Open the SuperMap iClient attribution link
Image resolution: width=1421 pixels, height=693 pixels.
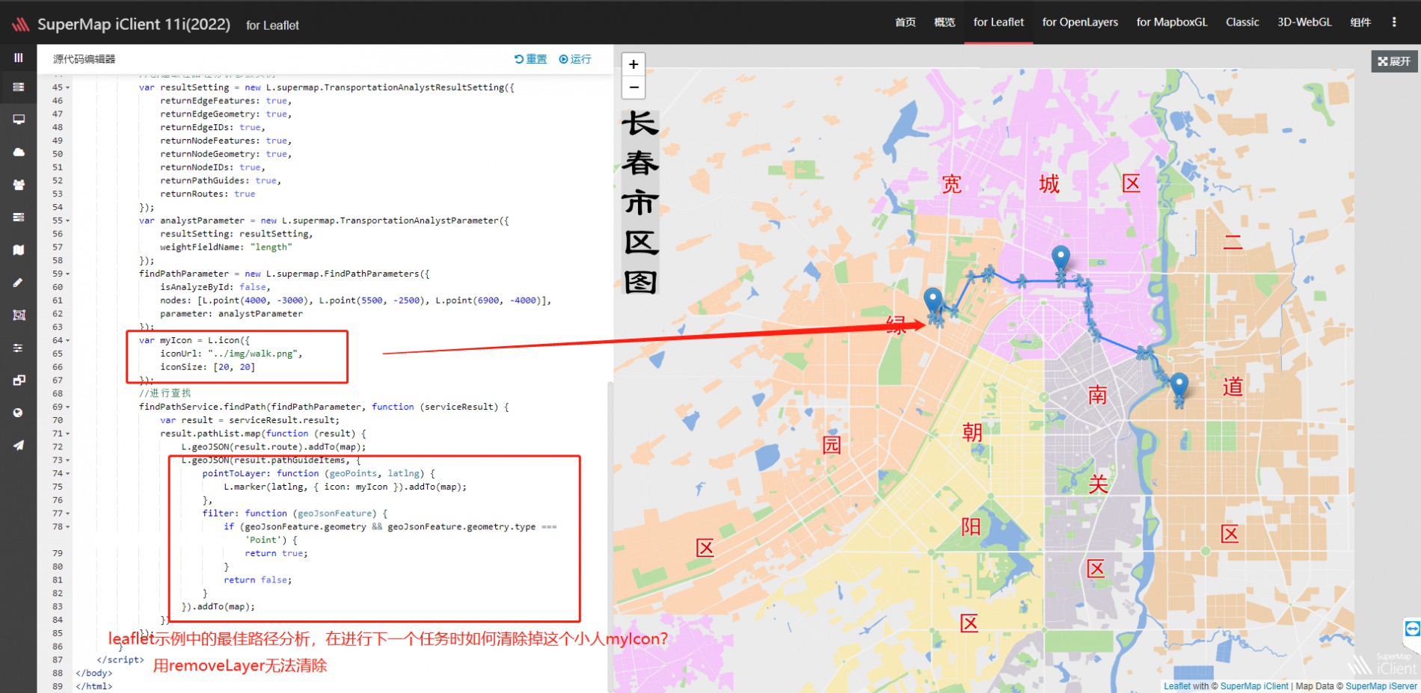tap(1254, 686)
